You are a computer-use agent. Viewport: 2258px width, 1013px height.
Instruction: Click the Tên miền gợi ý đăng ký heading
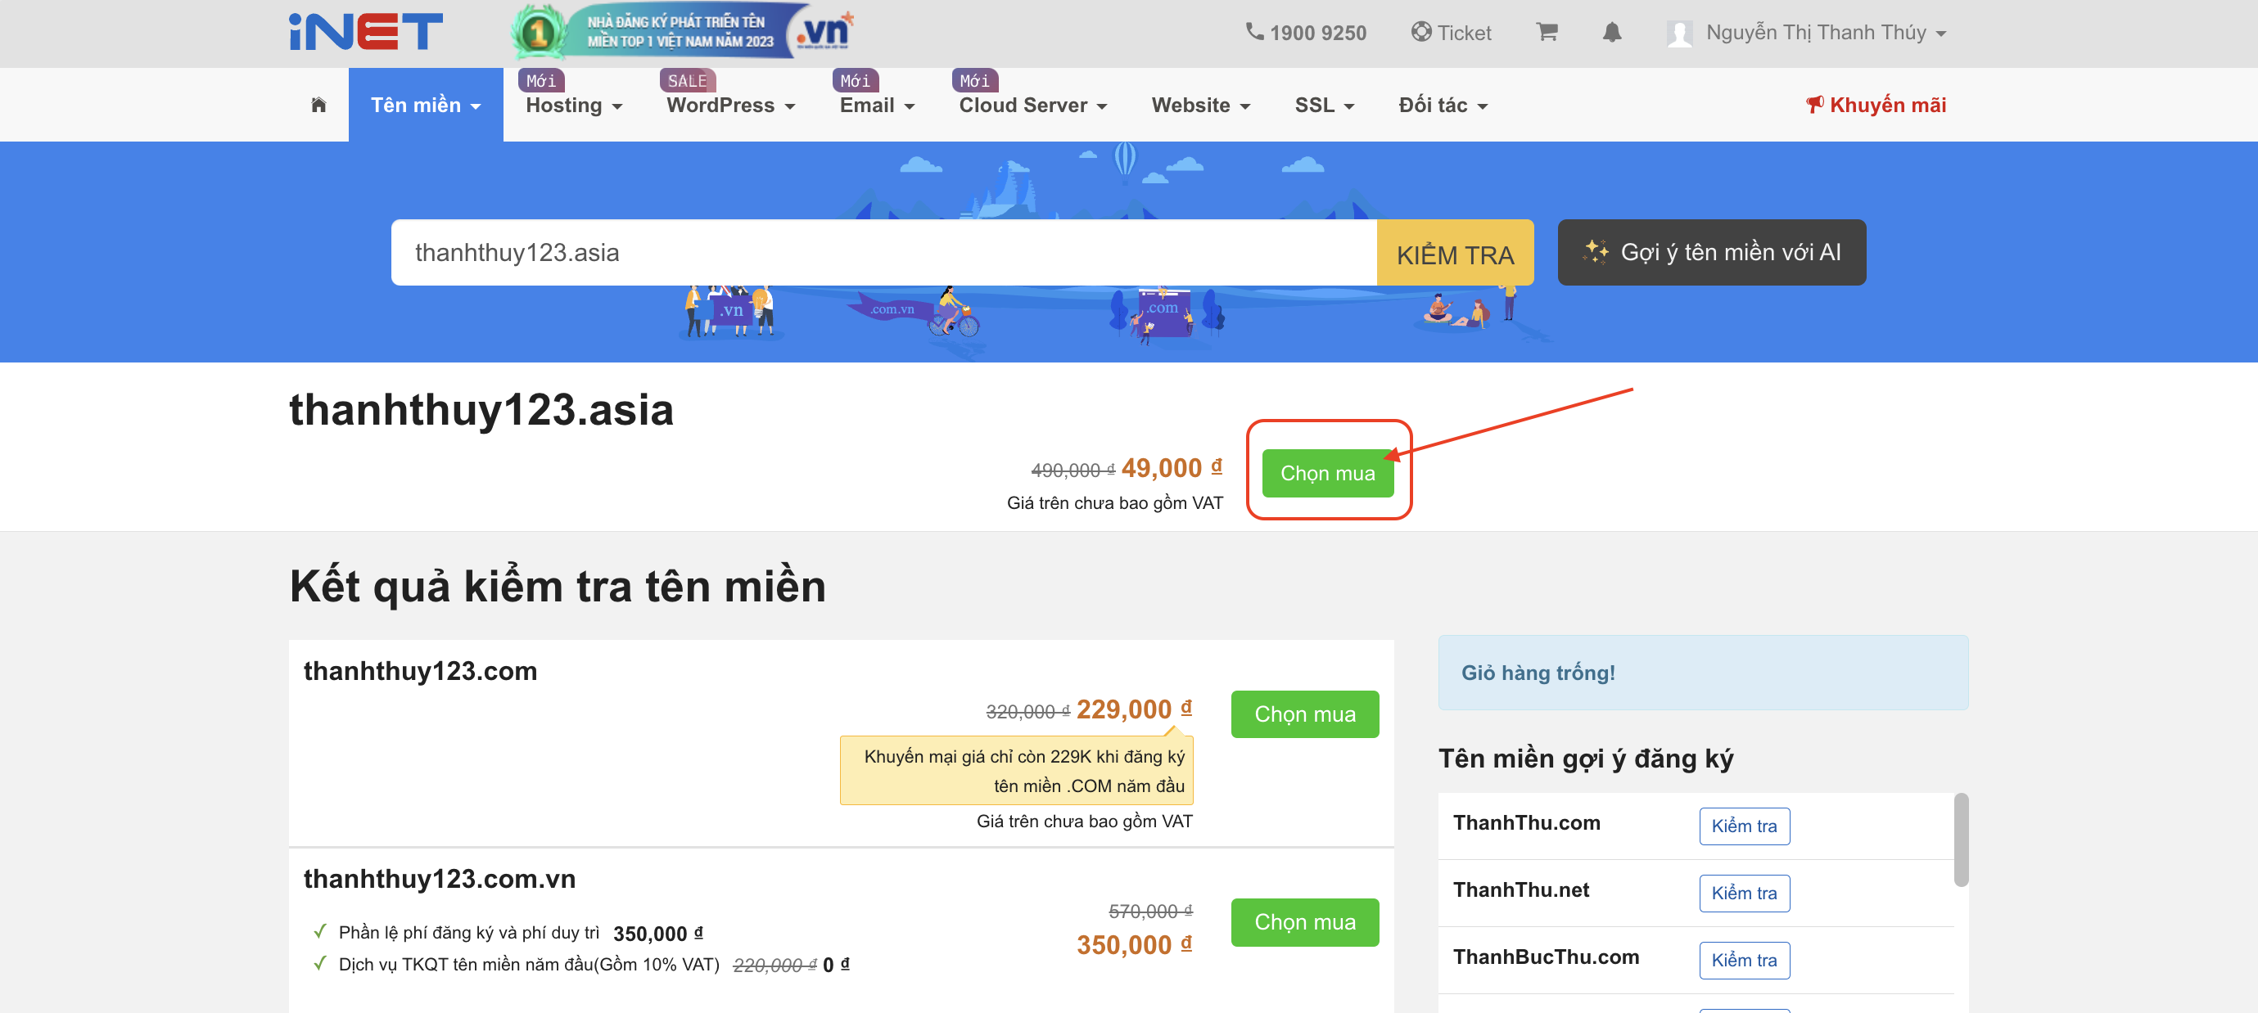click(1585, 758)
